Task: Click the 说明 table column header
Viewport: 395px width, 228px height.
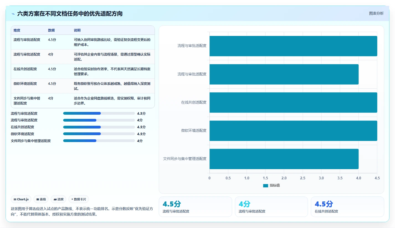Action: coord(77,30)
